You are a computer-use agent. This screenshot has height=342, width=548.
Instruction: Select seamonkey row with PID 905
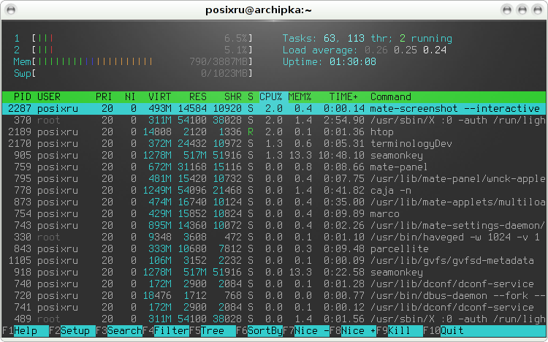274,155
